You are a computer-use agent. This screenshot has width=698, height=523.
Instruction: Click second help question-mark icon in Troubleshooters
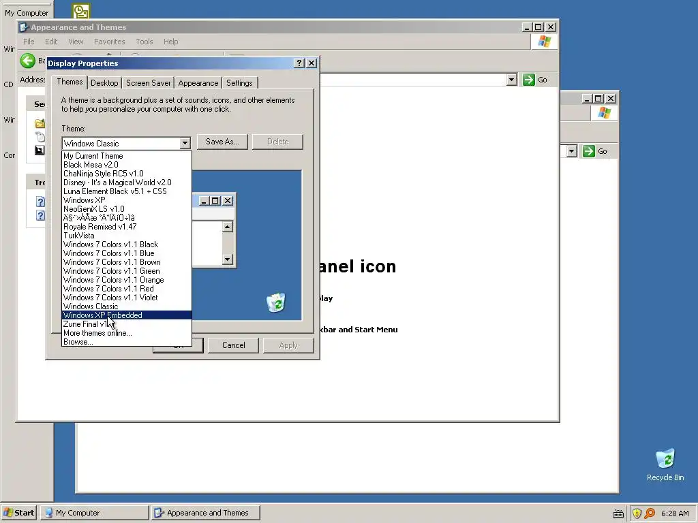point(40,215)
